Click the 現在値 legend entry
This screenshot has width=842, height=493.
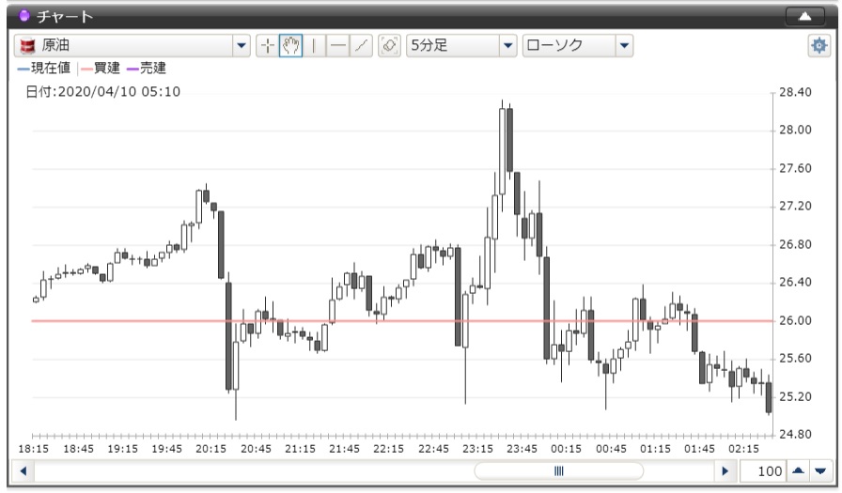pos(44,69)
